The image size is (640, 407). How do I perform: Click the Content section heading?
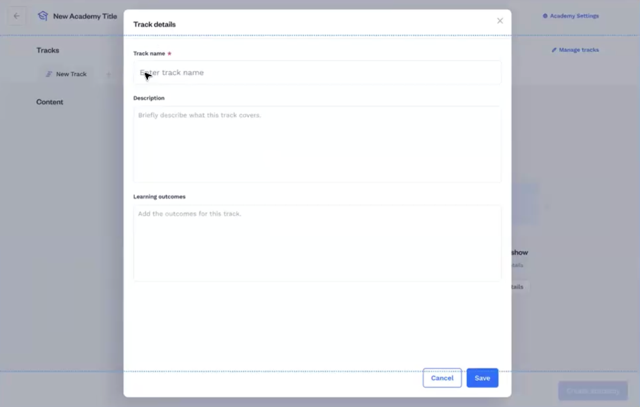[x=50, y=102]
